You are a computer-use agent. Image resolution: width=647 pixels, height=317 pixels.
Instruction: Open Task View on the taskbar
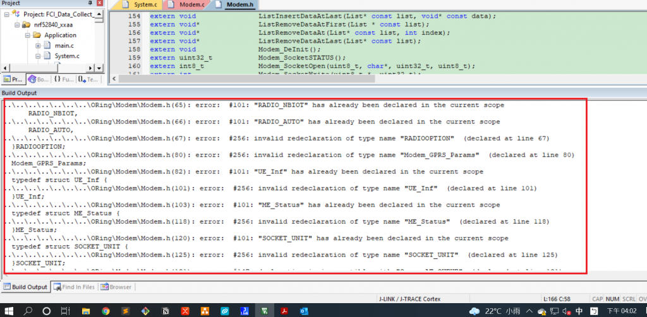[x=66, y=311]
